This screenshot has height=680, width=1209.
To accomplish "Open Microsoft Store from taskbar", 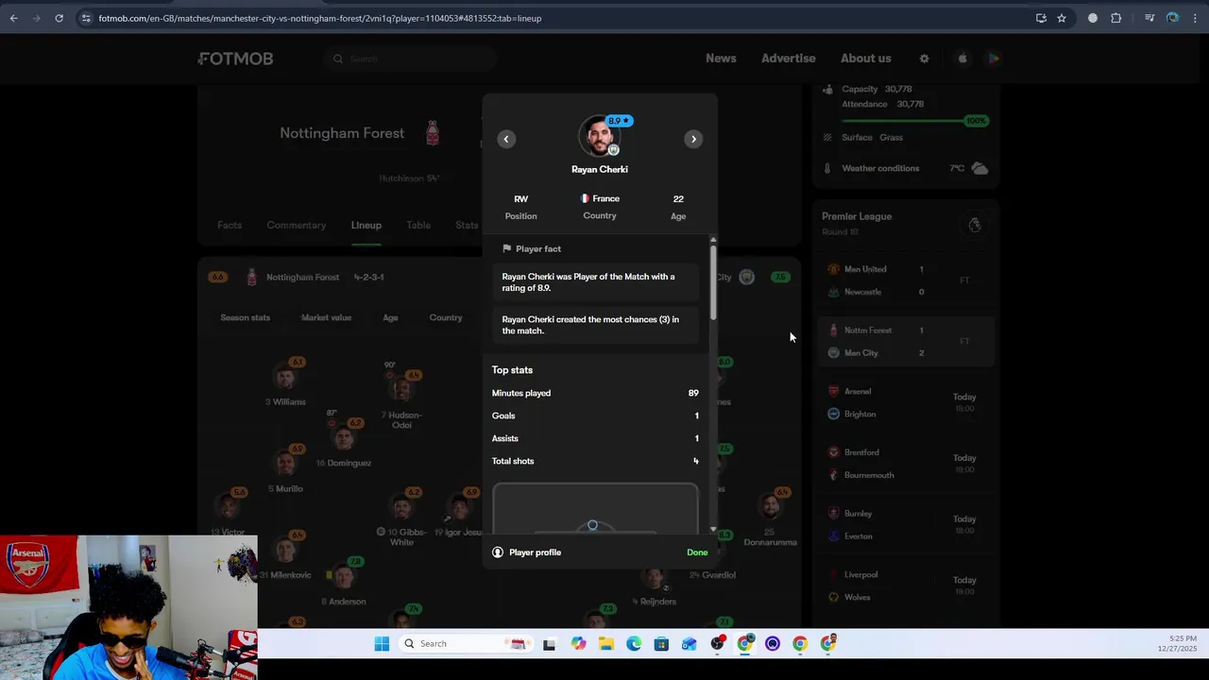I will (661, 644).
